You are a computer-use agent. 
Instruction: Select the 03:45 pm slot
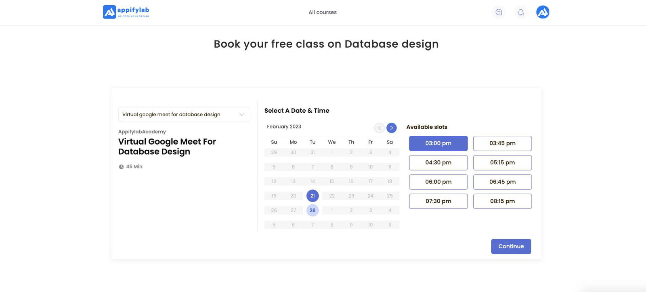(502, 143)
